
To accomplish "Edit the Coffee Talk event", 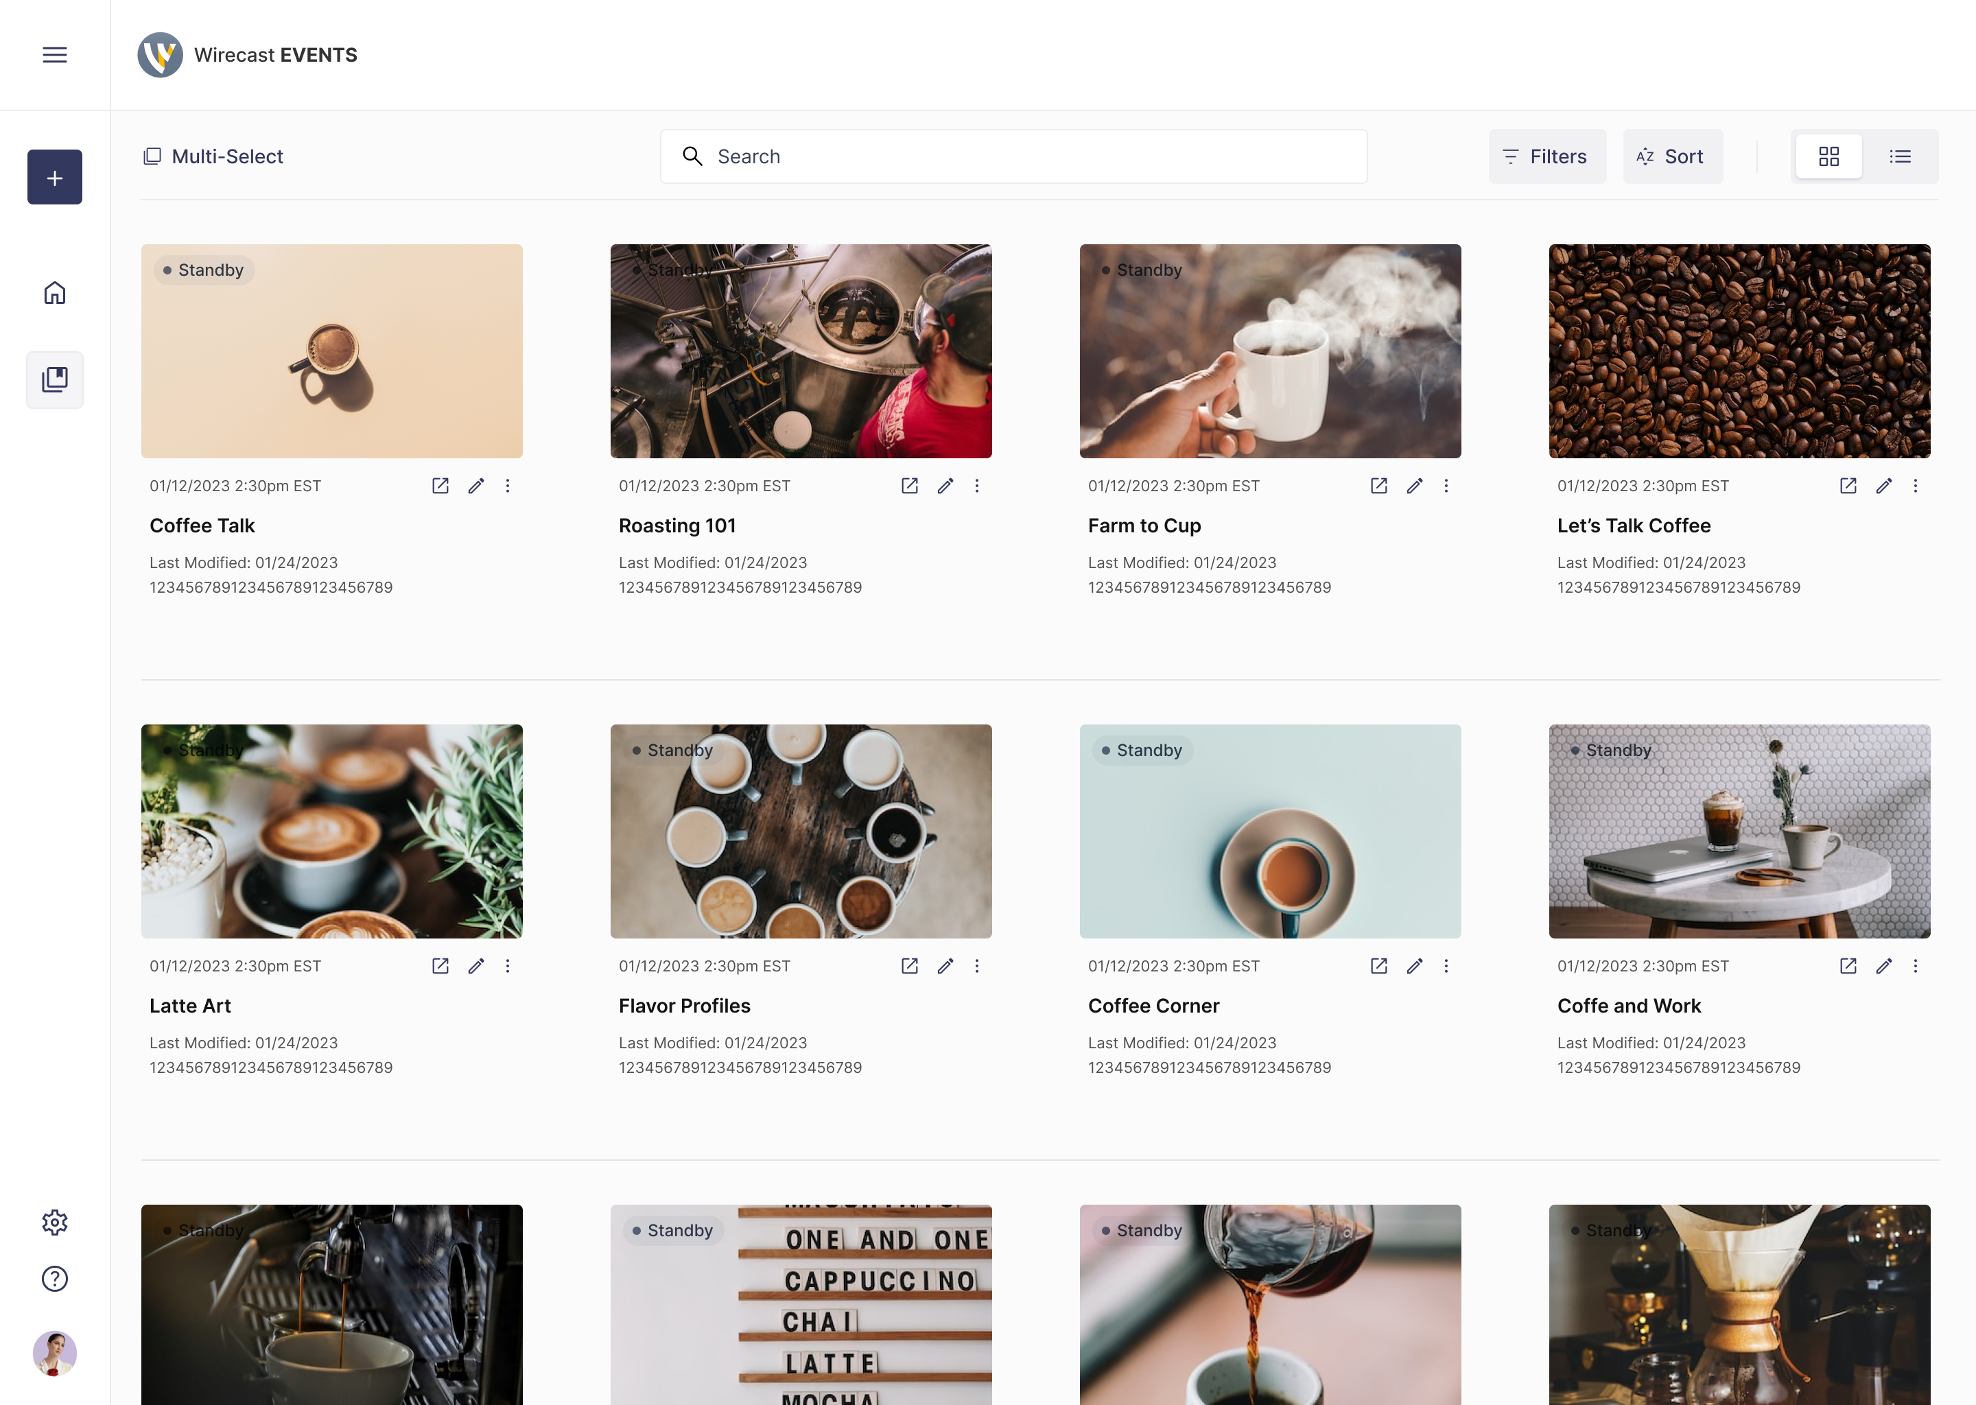I will coord(476,485).
